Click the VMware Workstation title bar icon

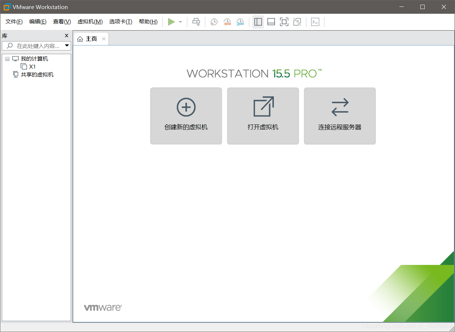pyautogui.click(x=7, y=7)
